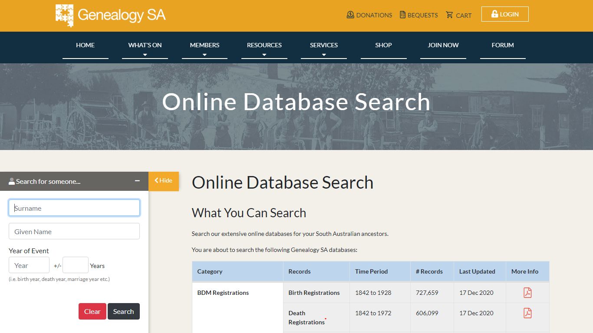Viewport: 593px width, 333px height.
Task: Open the Donations page
Action: pyautogui.click(x=369, y=15)
